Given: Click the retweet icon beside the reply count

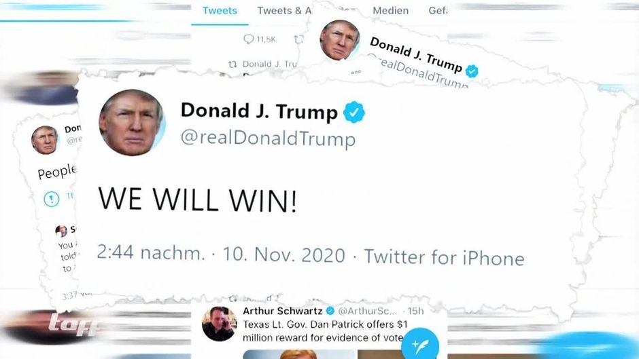Looking at the screenshot, I should (x=298, y=39).
